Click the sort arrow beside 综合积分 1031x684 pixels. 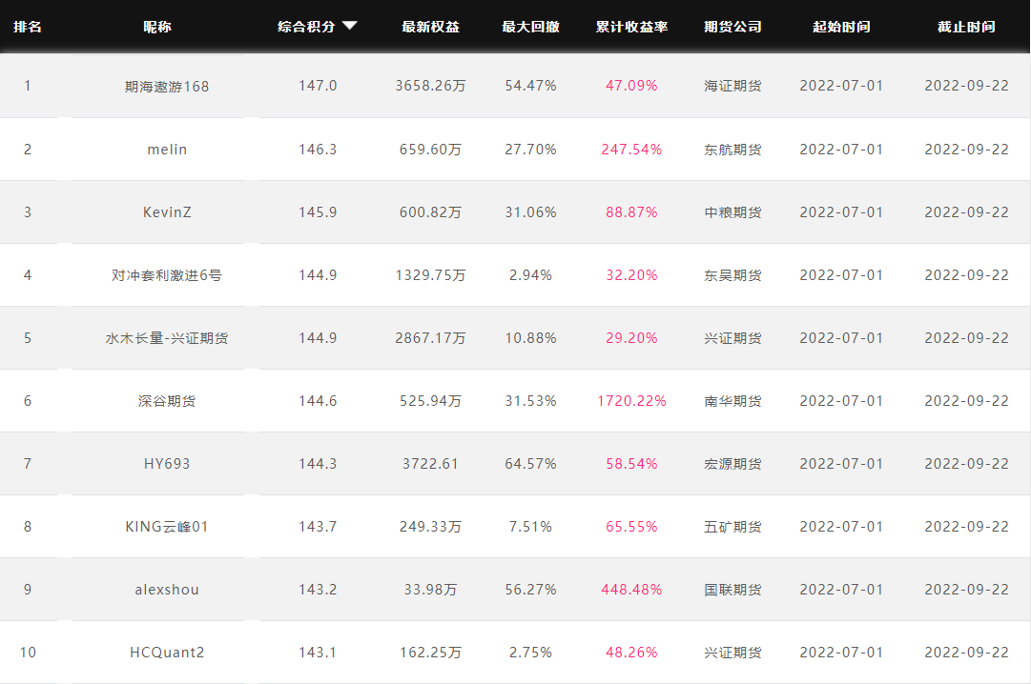350,26
